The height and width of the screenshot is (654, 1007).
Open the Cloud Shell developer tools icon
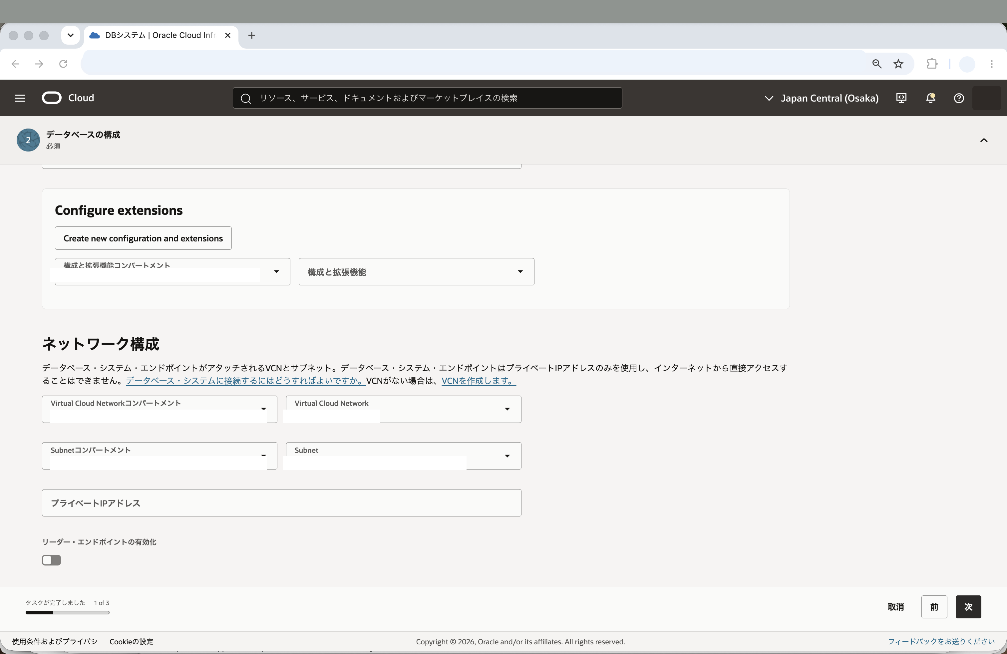click(901, 98)
